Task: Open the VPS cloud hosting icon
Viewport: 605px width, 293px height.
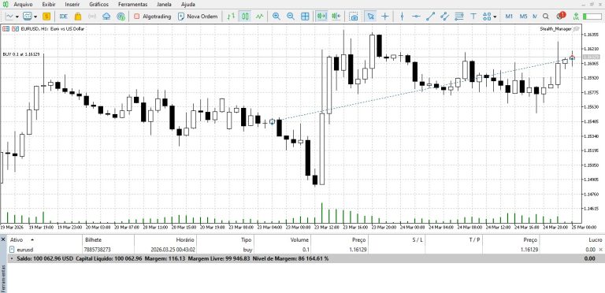Action: coord(106,17)
